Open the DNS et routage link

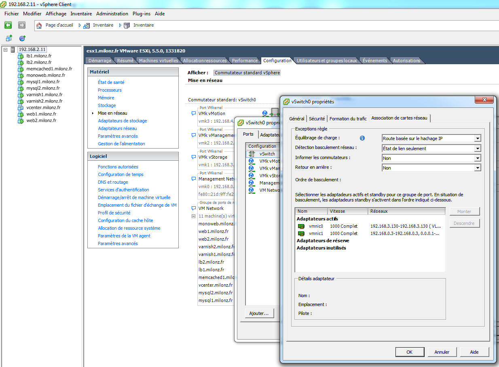pyautogui.click(x=113, y=182)
